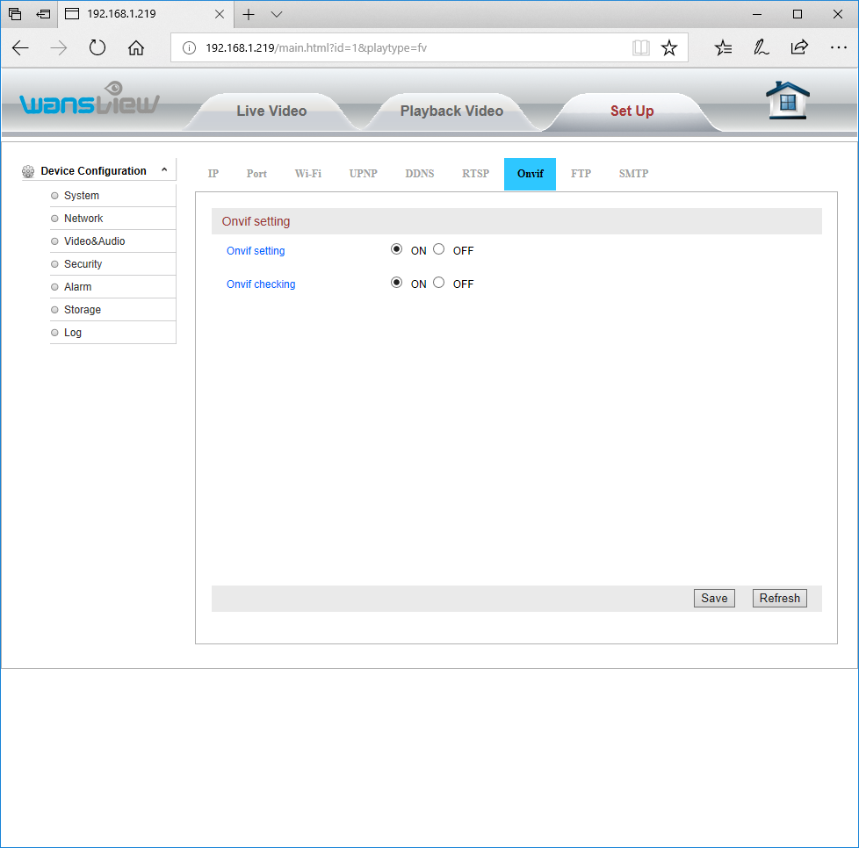Viewport: 859px width, 848px height.
Task: Click the Onvif setting label
Action: coord(256,251)
